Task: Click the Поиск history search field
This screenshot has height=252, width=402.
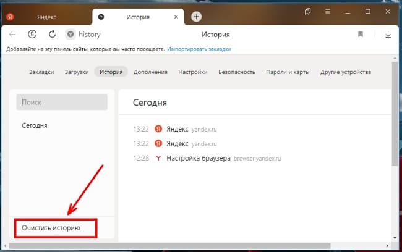Action: (62, 102)
